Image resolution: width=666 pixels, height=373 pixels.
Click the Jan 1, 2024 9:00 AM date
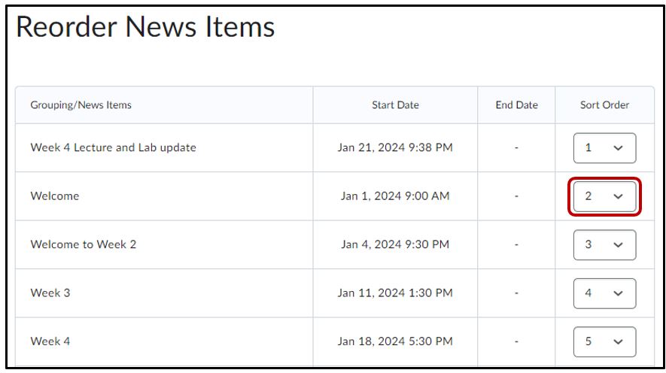395,196
